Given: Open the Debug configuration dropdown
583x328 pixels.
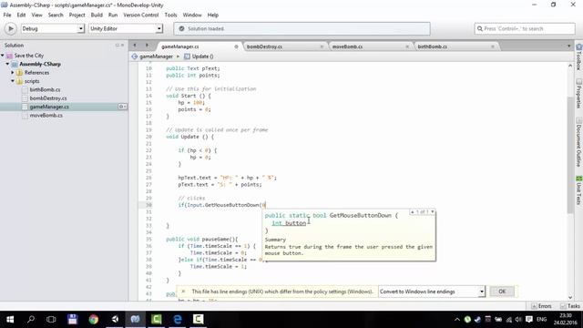Looking at the screenshot, I should 53,28.
